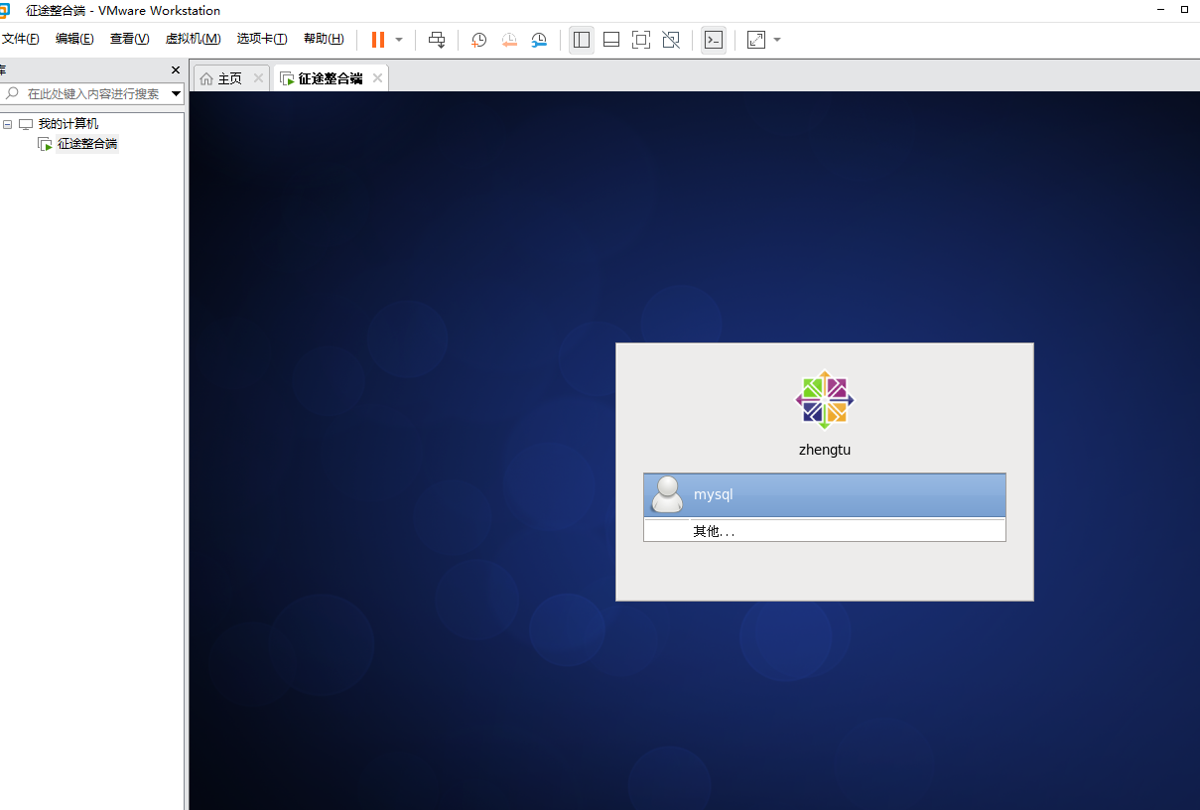Toggle the library sidebar panel
This screenshot has height=810, width=1200.
582,40
